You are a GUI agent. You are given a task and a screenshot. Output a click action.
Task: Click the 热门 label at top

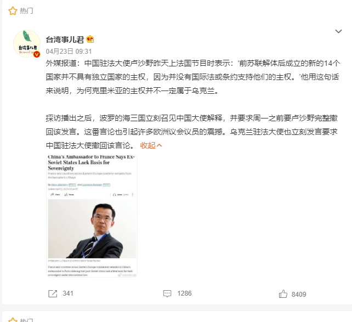tap(26, 10)
